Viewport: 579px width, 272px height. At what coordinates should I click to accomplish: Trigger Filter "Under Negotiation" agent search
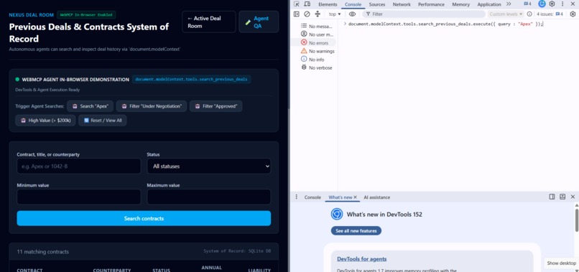(152, 106)
